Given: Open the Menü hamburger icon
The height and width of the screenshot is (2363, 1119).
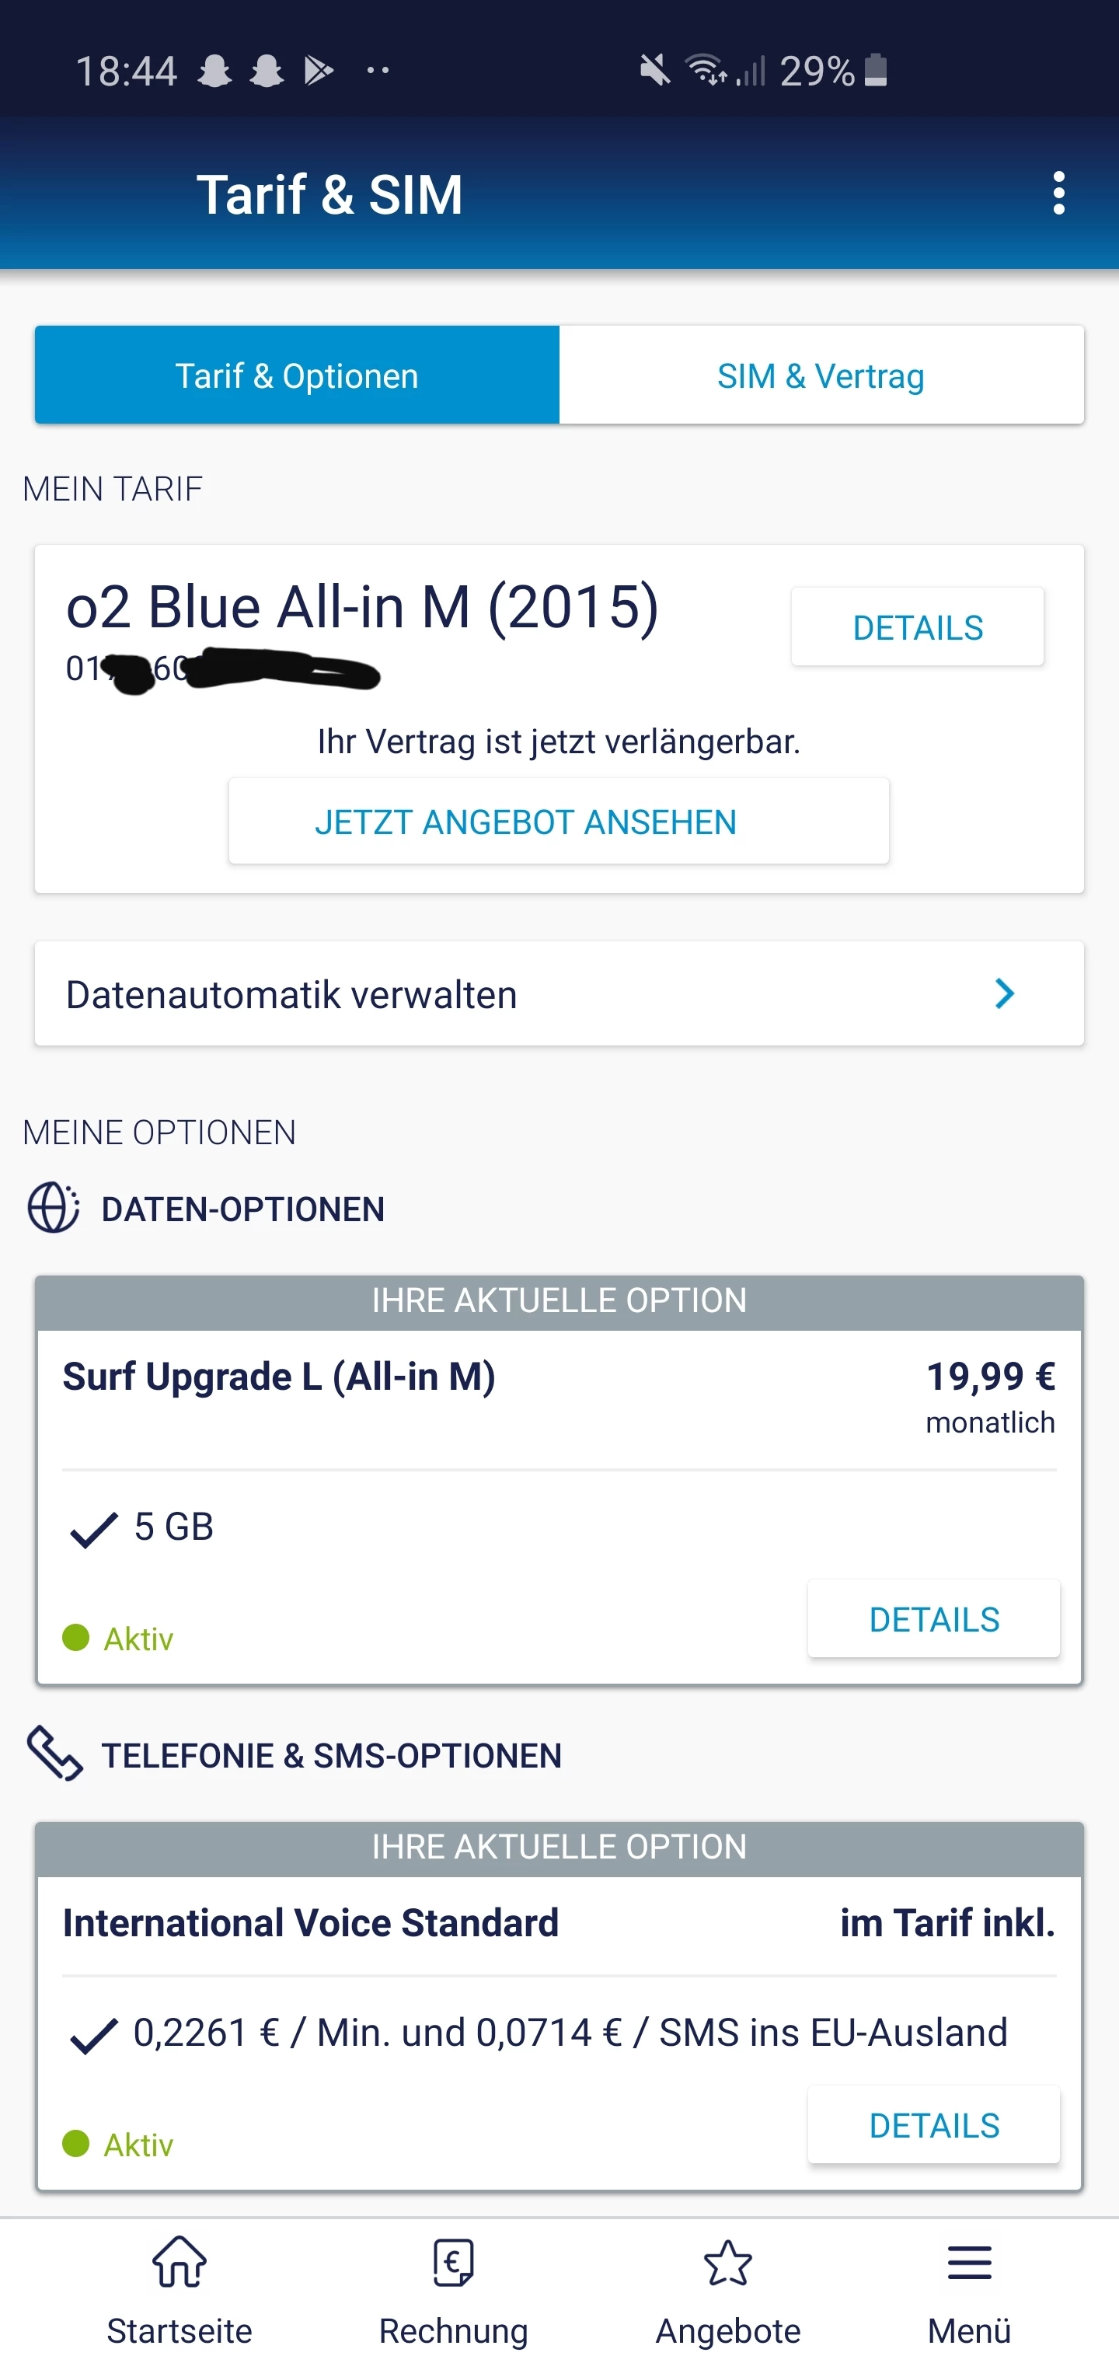Looking at the screenshot, I should [x=968, y=2262].
